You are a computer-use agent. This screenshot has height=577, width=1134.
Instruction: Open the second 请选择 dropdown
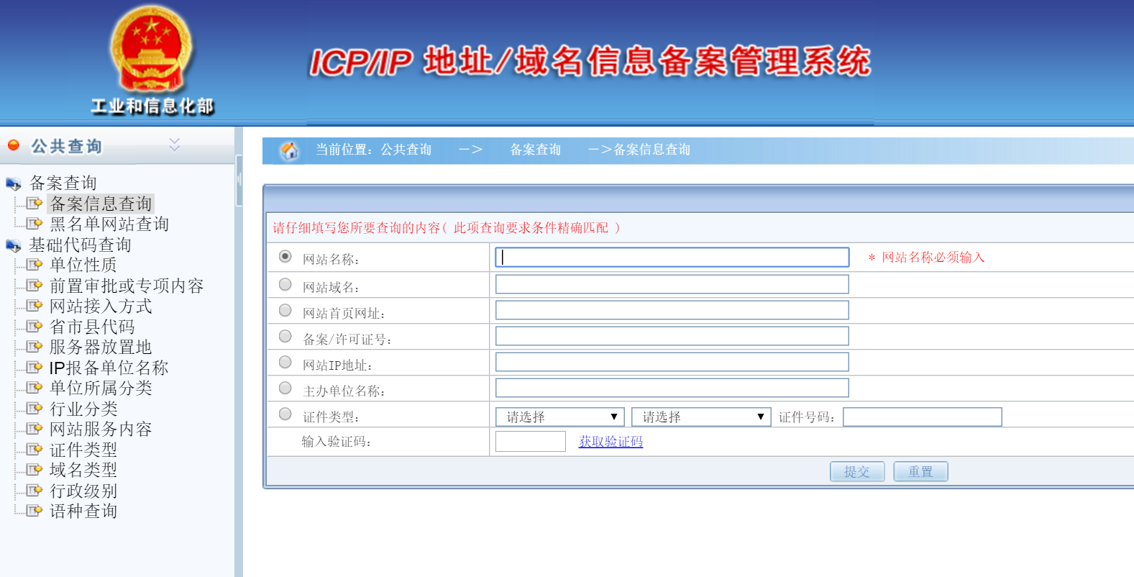(x=701, y=417)
